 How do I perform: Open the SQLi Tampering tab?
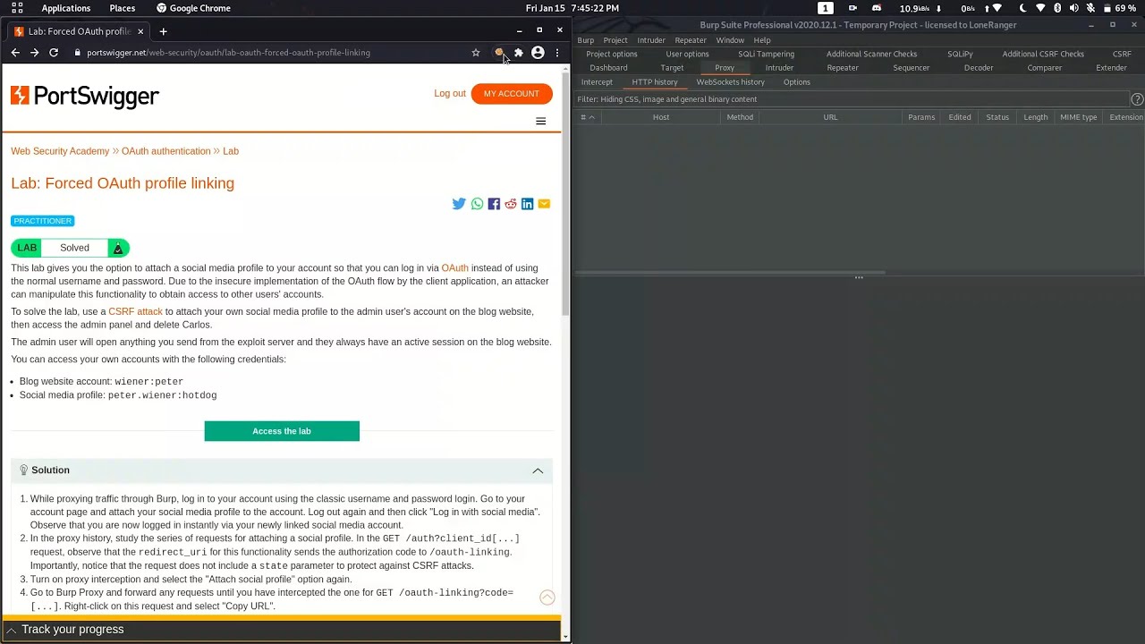(767, 55)
